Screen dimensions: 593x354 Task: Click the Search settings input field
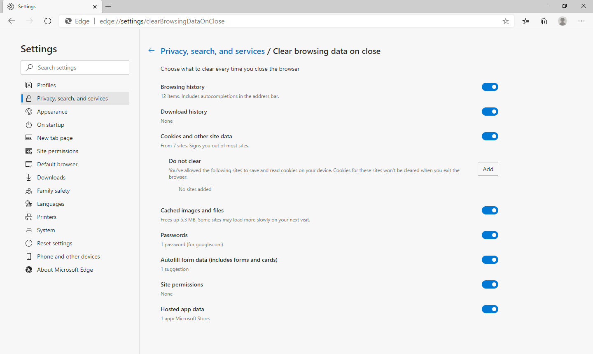point(75,68)
